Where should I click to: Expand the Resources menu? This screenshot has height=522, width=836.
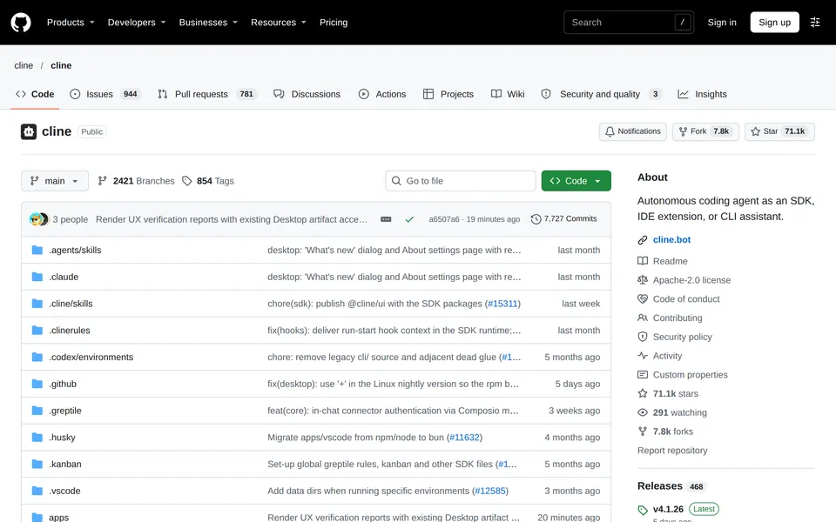click(279, 23)
